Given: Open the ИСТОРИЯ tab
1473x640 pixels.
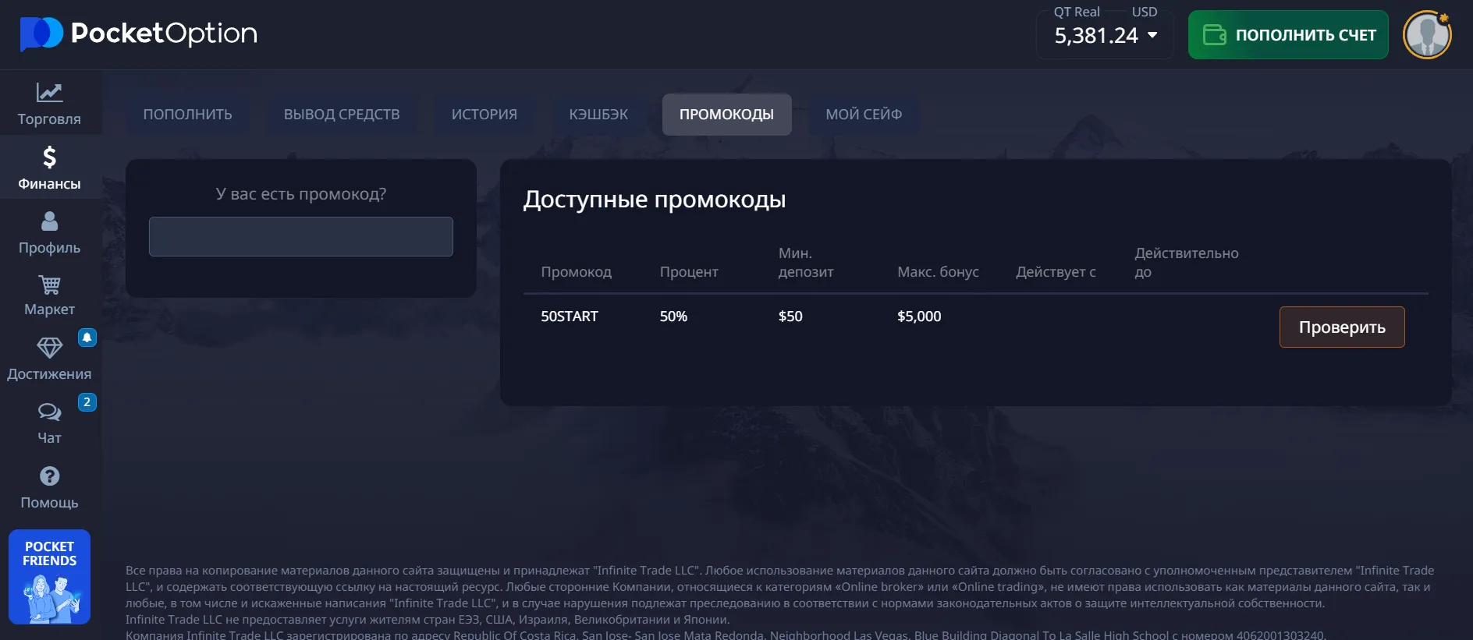Looking at the screenshot, I should (484, 115).
